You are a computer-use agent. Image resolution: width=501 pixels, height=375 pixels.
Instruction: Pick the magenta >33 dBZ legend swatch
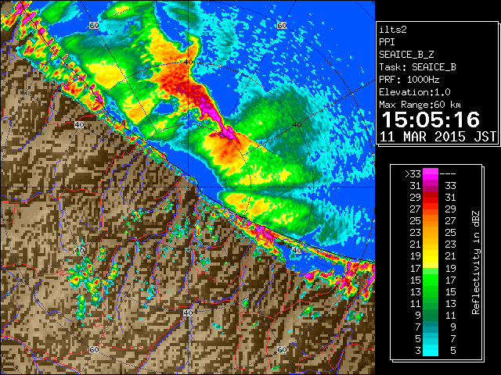tap(431, 174)
